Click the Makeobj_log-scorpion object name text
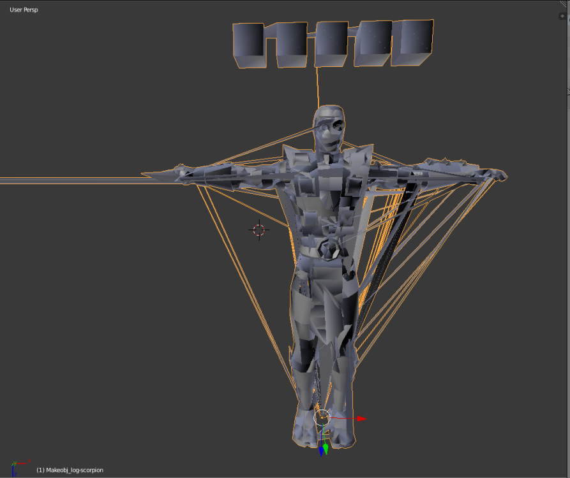This screenshot has height=478, width=570. (x=70, y=470)
